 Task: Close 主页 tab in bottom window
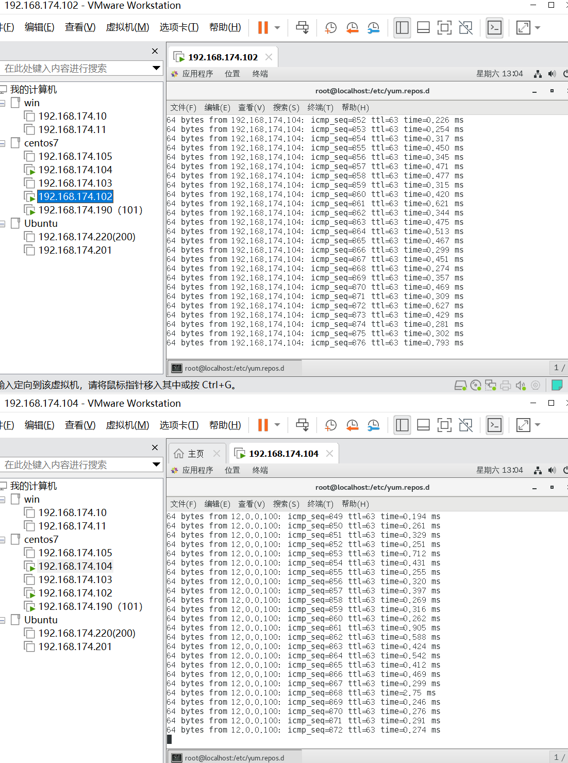(x=216, y=454)
